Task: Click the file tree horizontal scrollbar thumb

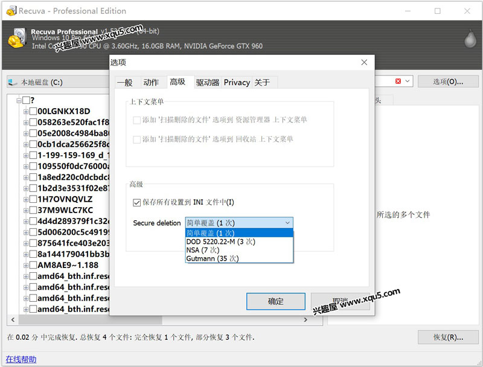Action: pos(90,320)
